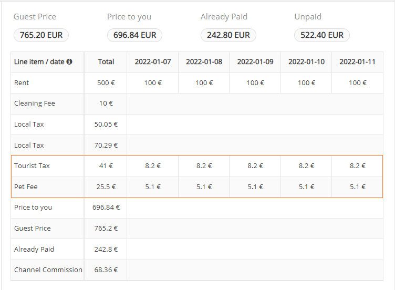This screenshot has width=395, height=290.
Task: Click the Pet Fee total of 25.5 €
Action: click(106, 187)
